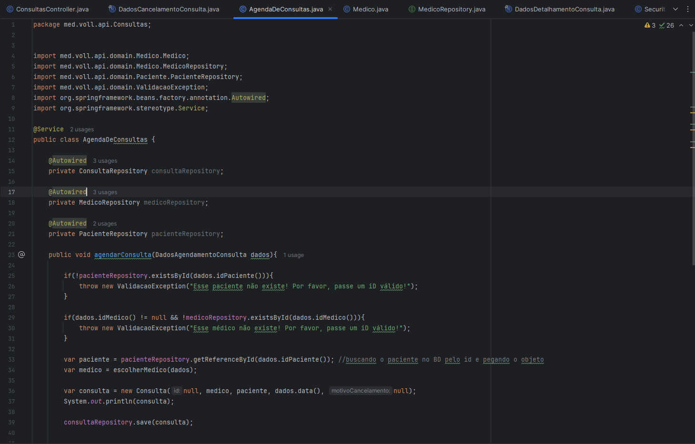Click PacienteRepository type on line 21
The width and height of the screenshot is (695, 444).
113,234
